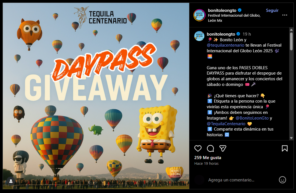The image size is (296, 193).
Task: Like the post with the heart icon
Action: (198, 148)
